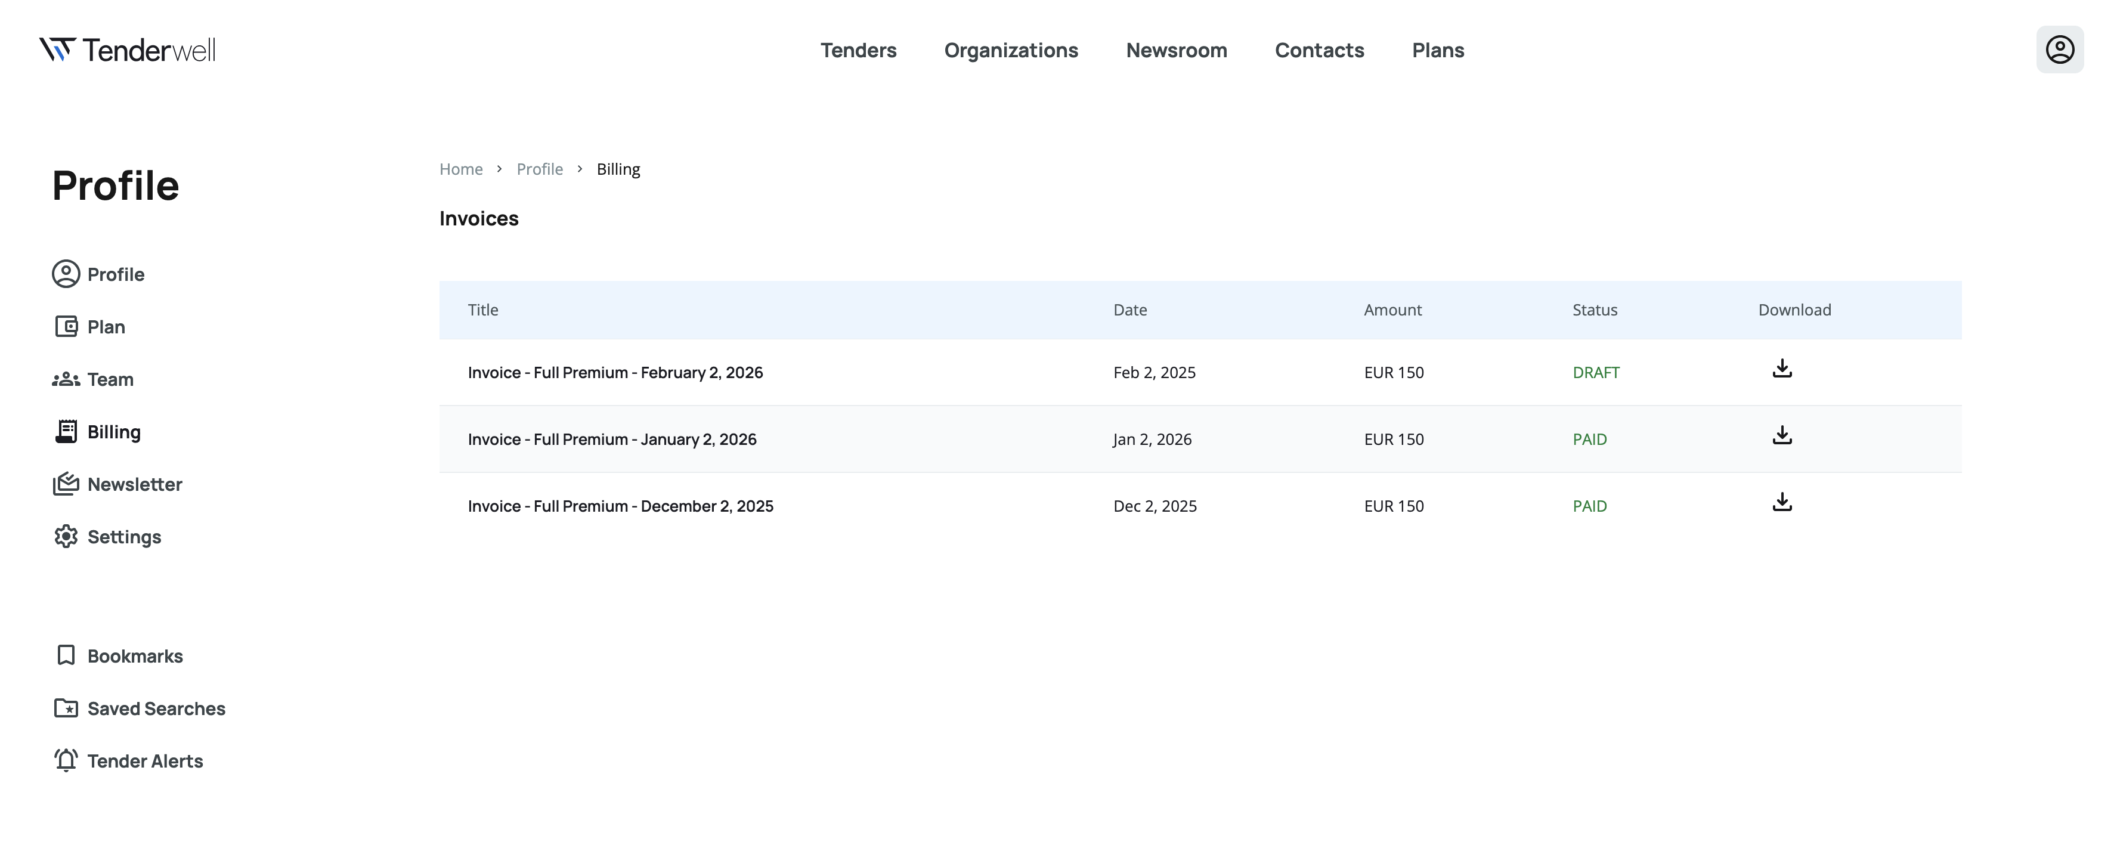Viewport: 2120px width, 857px height.
Task: Open user account avatar in header
Action: [x=2059, y=49]
